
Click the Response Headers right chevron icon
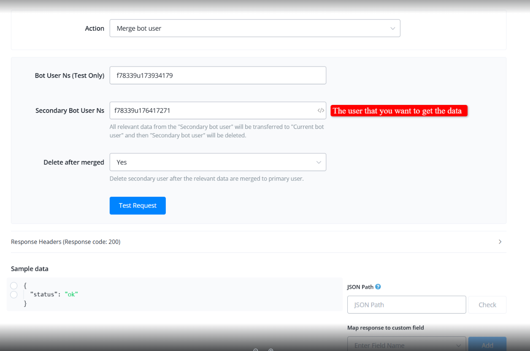click(500, 242)
